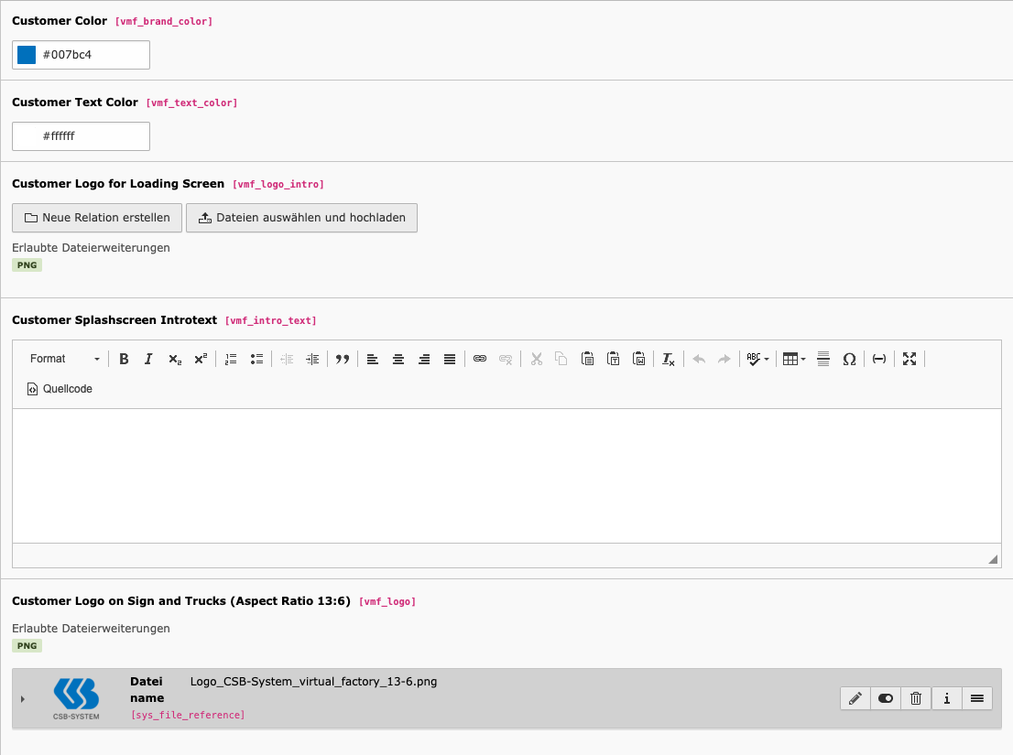Image resolution: width=1013 pixels, height=755 pixels.
Task: Click the Customer Text Color input field
Action: [92, 136]
